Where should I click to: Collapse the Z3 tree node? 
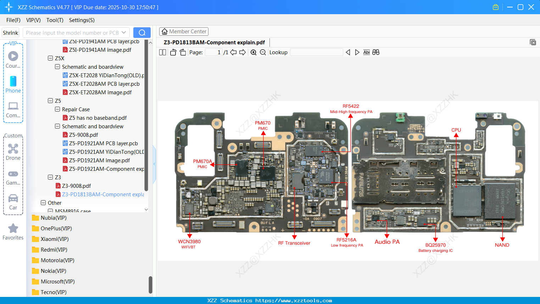(x=50, y=177)
